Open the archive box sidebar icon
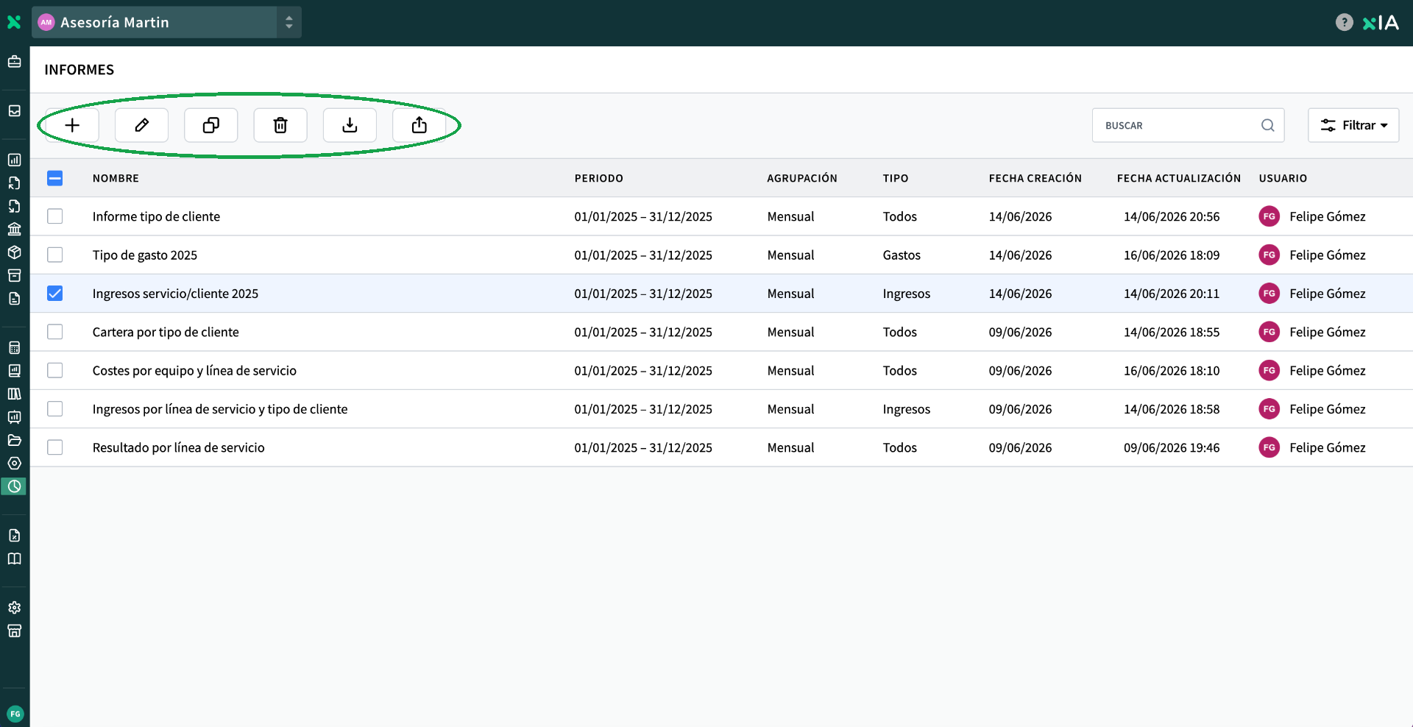Screen dimensions: 1413x727 [x=14, y=275]
